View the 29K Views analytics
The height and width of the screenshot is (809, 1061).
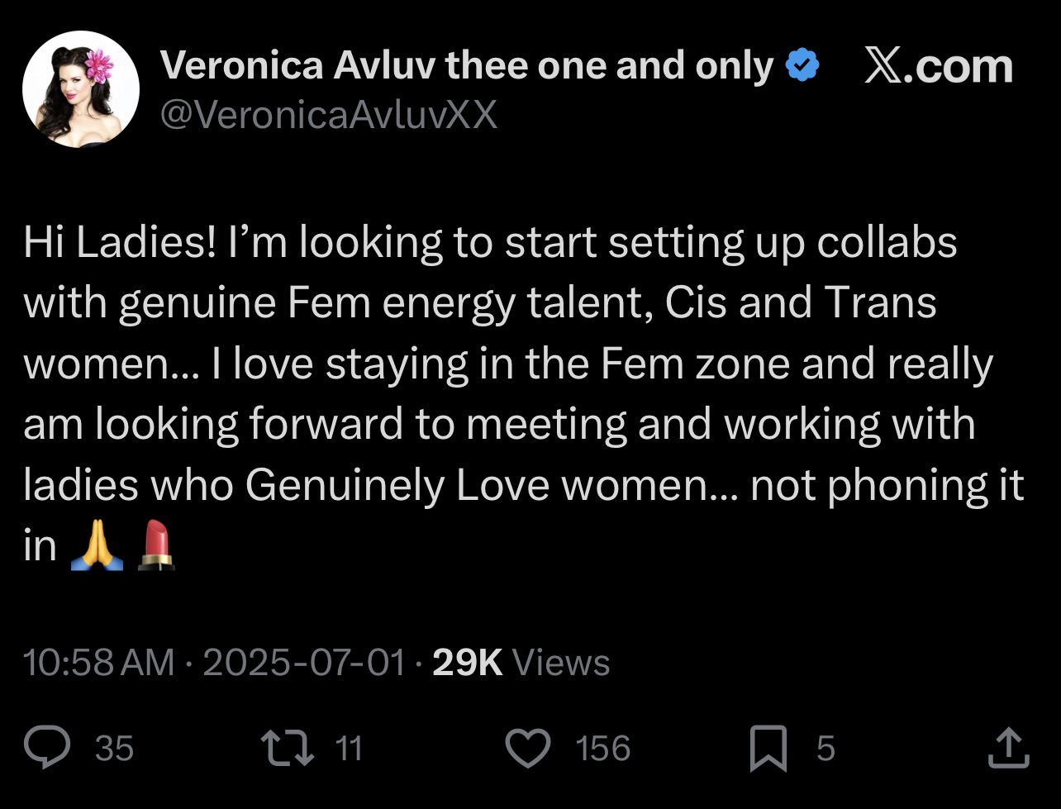[521, 662]
